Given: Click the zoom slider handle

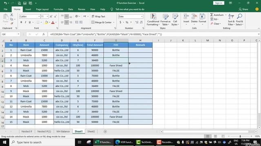Looking at the screenshot, I should click(x=240, y=136).
